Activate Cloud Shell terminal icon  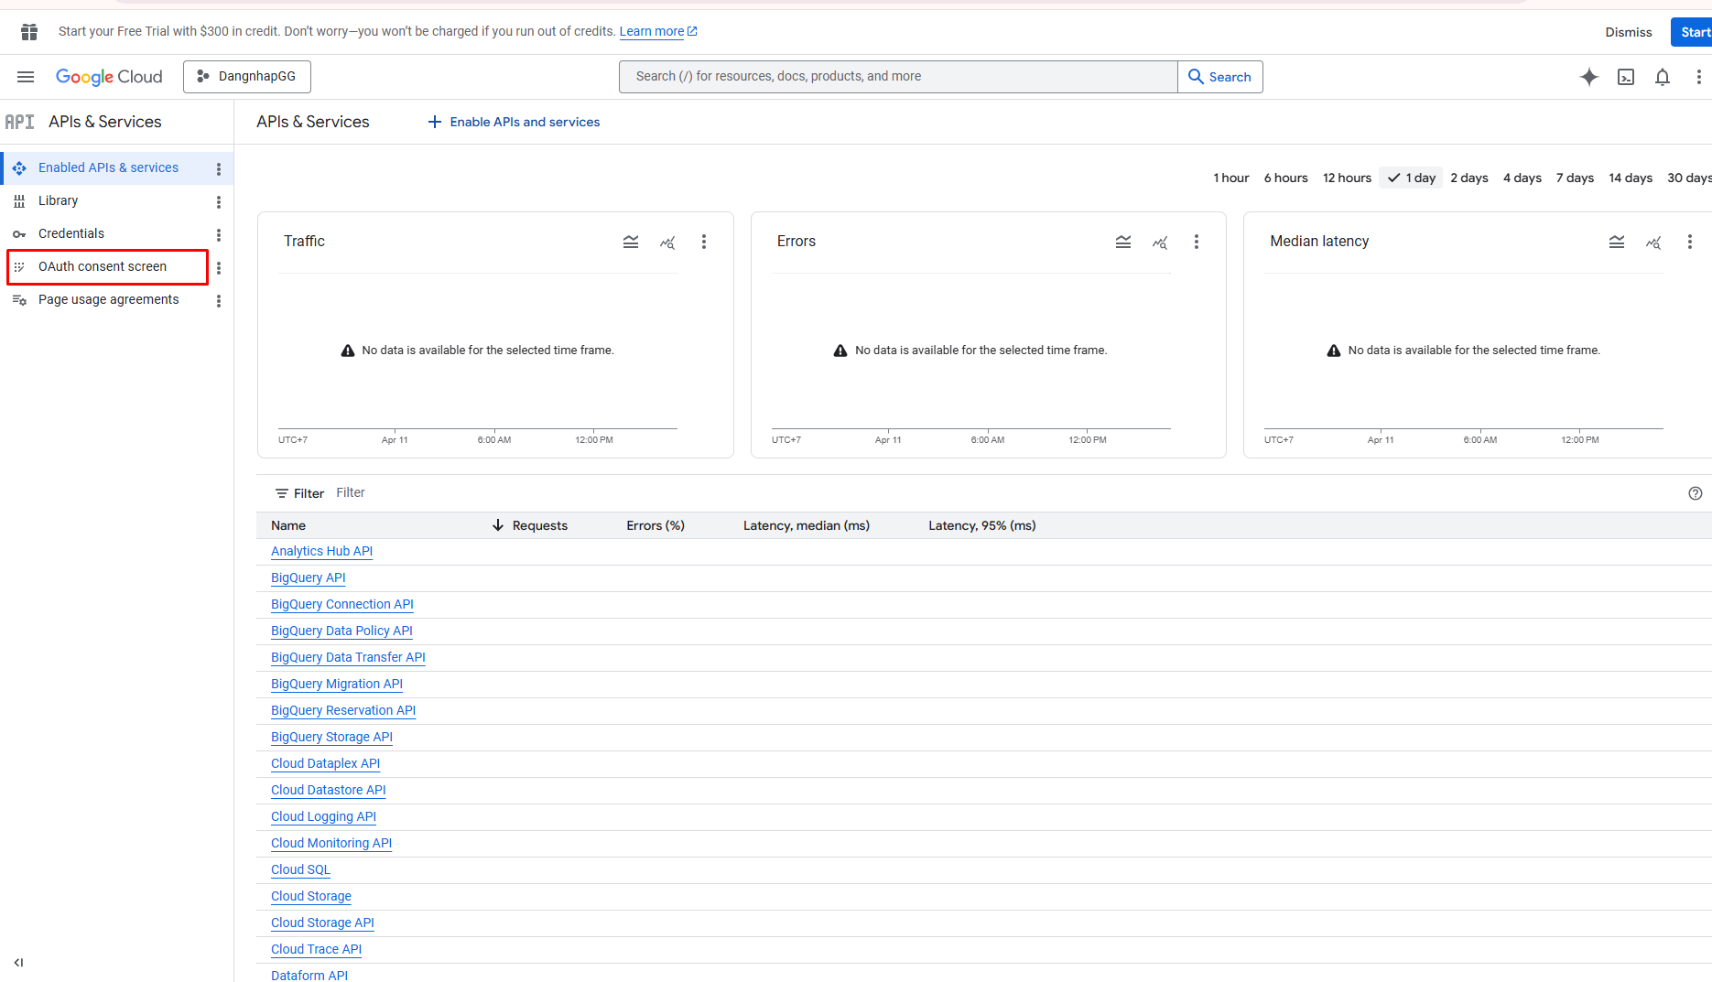[x=1626, y=77]
